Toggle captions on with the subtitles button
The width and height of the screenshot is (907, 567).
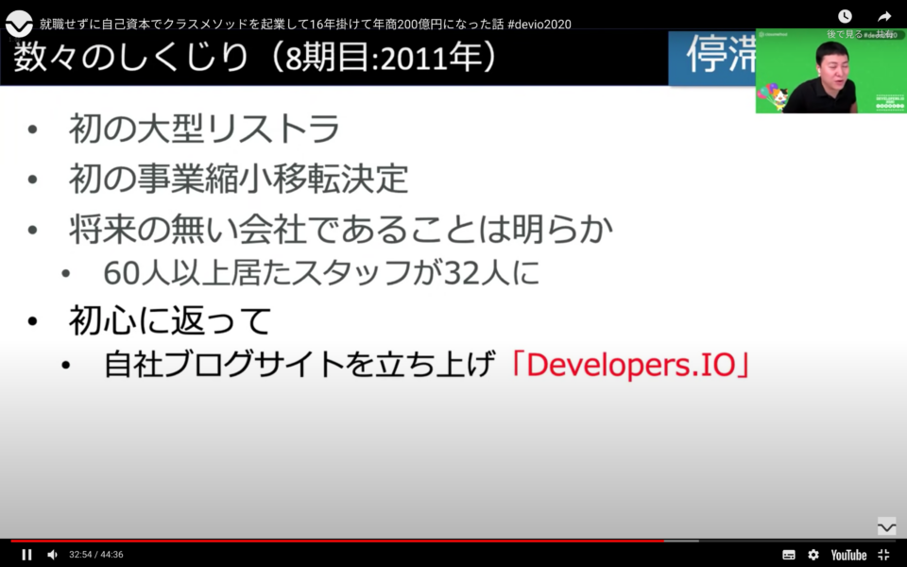point(787,555)
